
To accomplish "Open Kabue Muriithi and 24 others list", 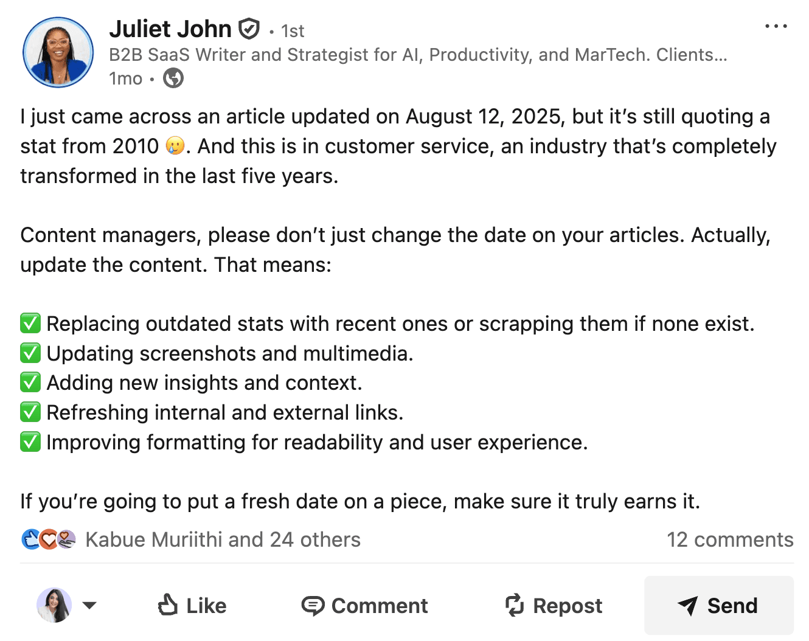I will pyautogui.click(x=223, y=539).
